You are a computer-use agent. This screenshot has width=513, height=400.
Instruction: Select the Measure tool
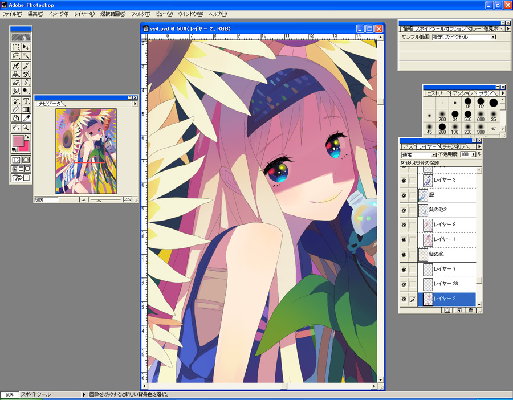tap(16, 109)
